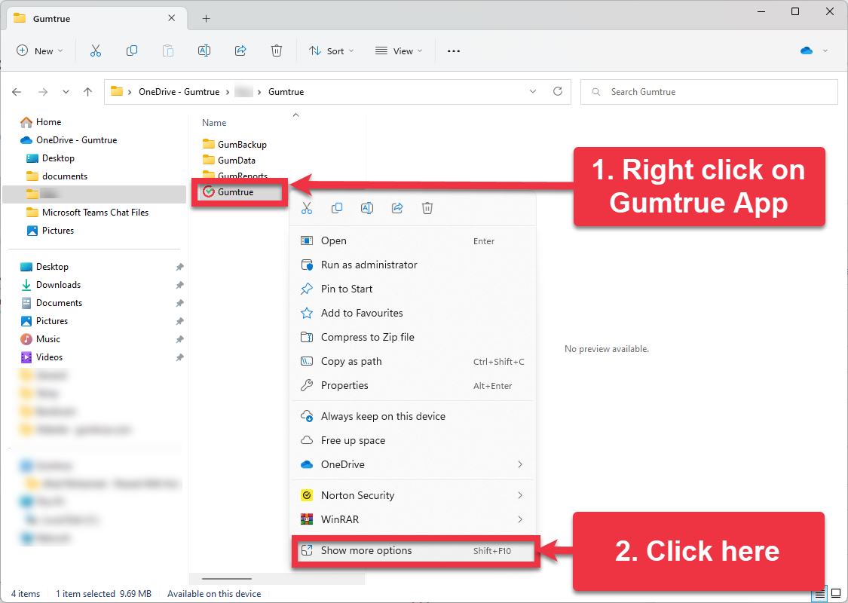Switch to details view icon in status bar
Viewport: 848px width, 603px height.
pyautogui.click(x=820, y=595)
